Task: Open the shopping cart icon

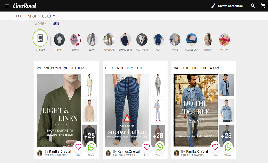Action: (263, 6)
